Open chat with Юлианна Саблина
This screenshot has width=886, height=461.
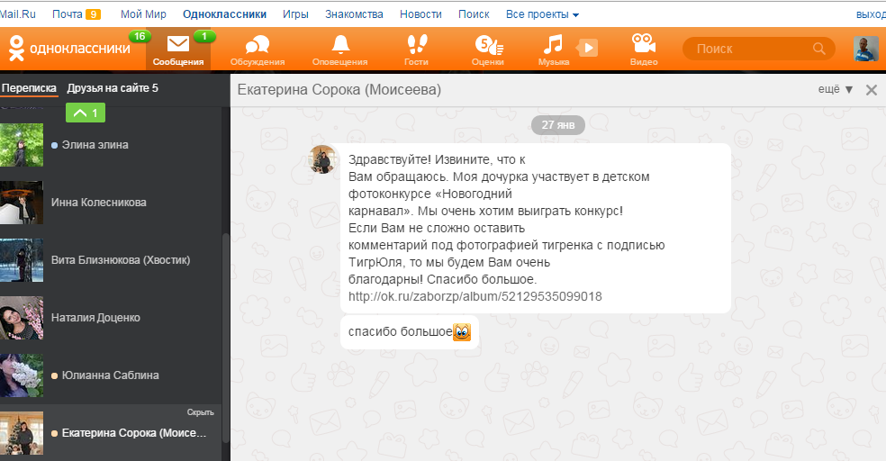click(111, 375)
